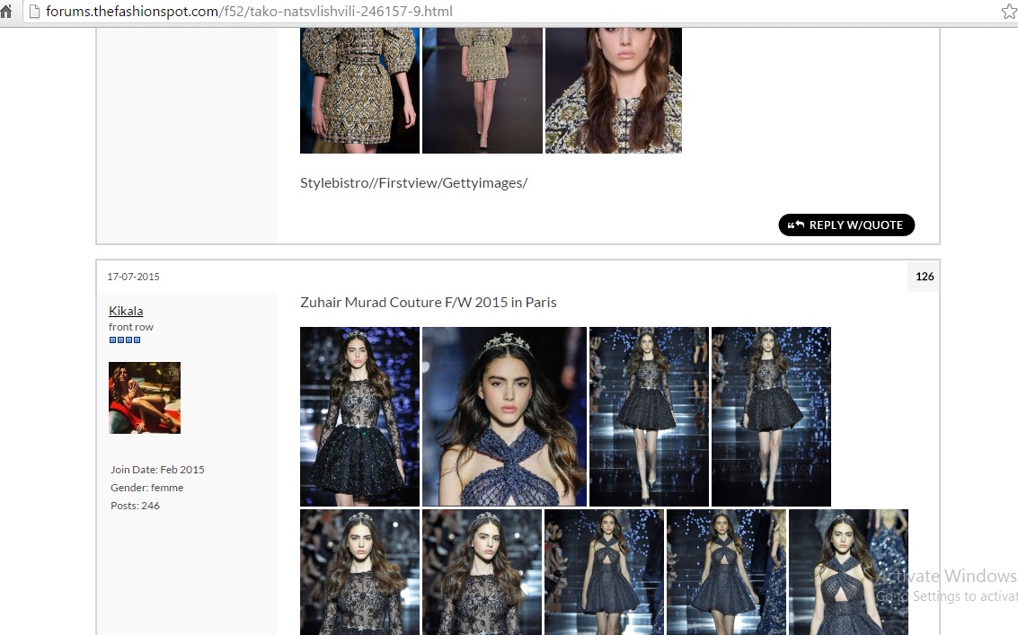Viewport: 1018px width, 635px height.
Task: Open fourth top-row black dress runway thumbnail
Action: [771, 416]
